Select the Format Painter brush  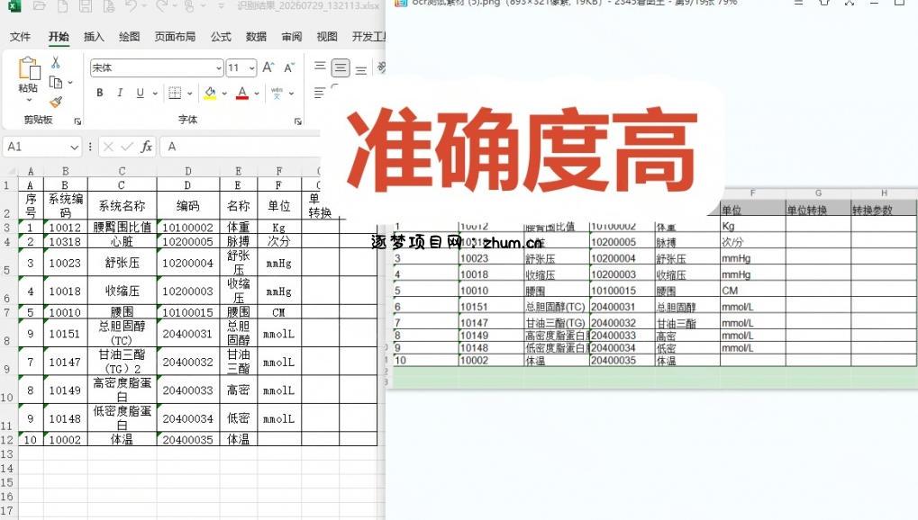pos(56,103)
